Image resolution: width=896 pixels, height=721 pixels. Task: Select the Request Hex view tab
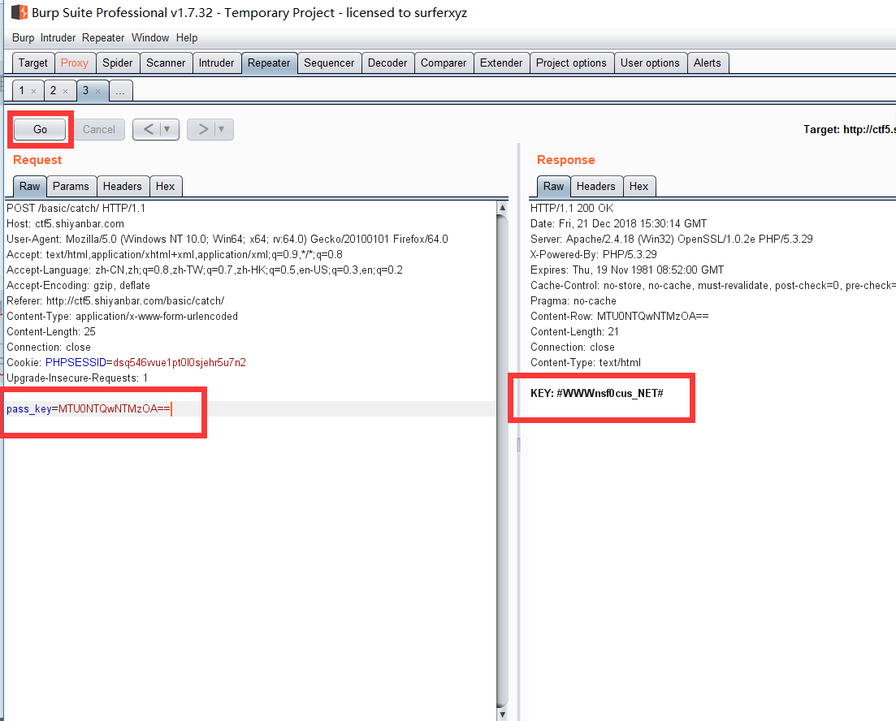click(165, 186)
